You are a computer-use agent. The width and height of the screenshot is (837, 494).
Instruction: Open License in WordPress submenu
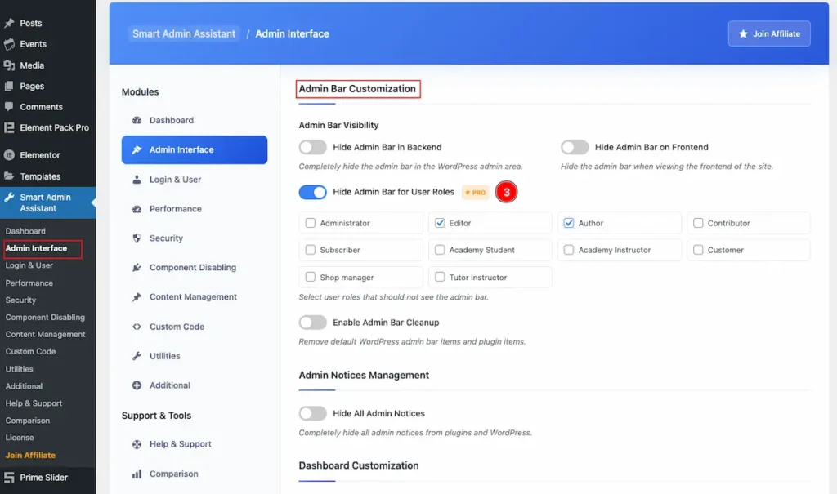[20, 438]
